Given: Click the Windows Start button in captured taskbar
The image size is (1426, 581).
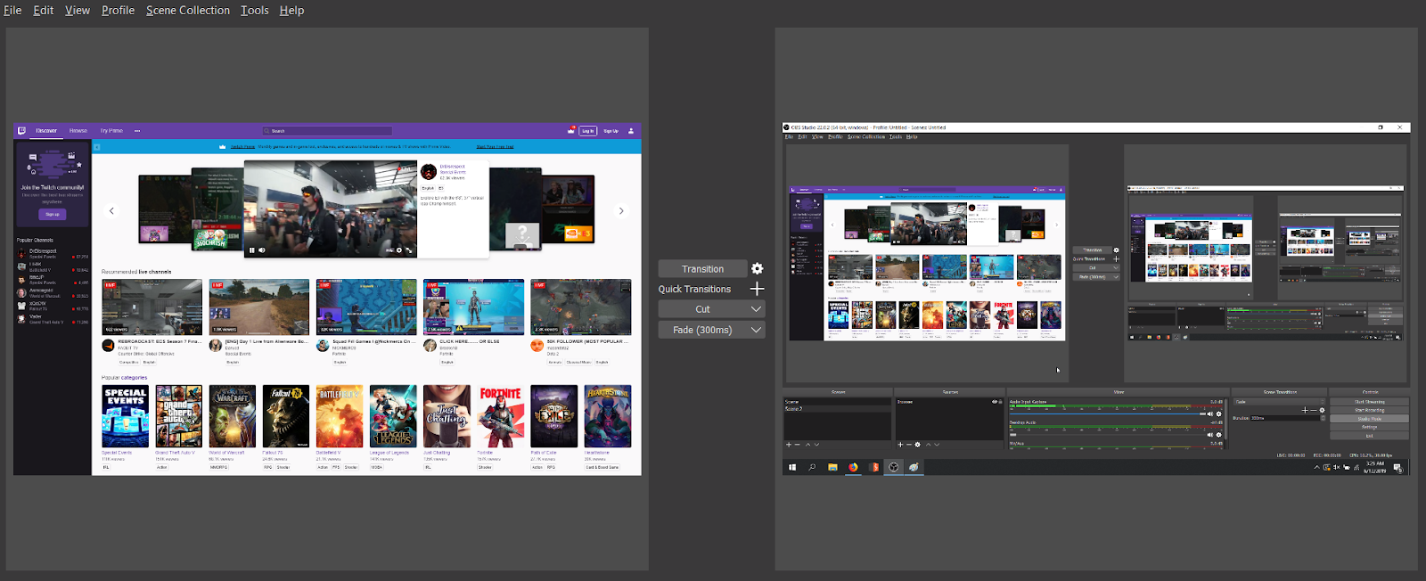Looking at the screenshot, I should (792, 467).
